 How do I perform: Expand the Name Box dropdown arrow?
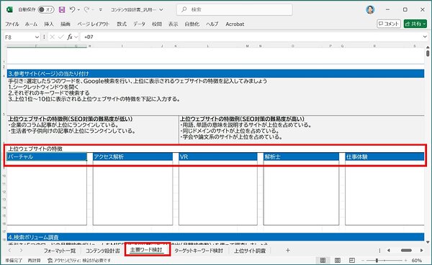click(37, 37)
